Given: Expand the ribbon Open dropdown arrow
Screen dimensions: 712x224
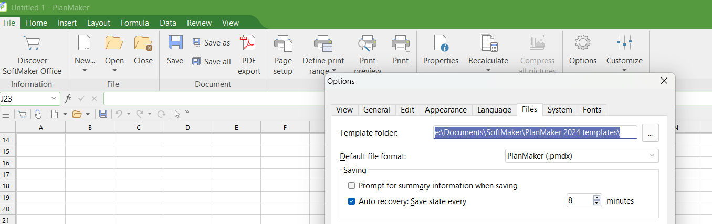Looking at the screenshot, I should 114,70.
